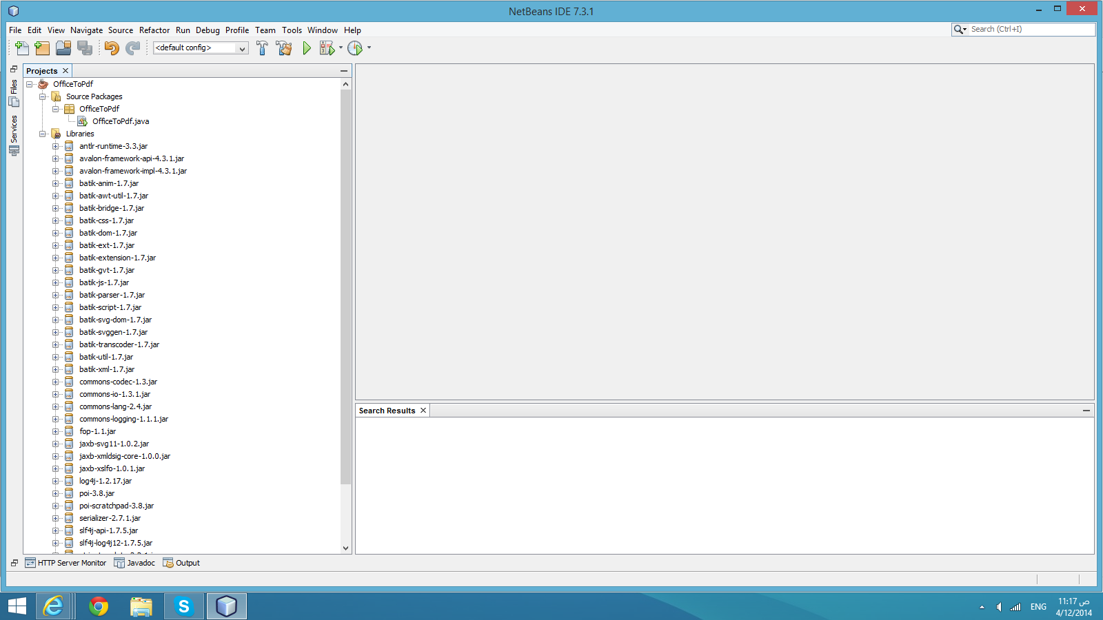Click the Open Project toolbar icon
The width and height of the screenshot is (1103, 620).
[x=63, y=48]
